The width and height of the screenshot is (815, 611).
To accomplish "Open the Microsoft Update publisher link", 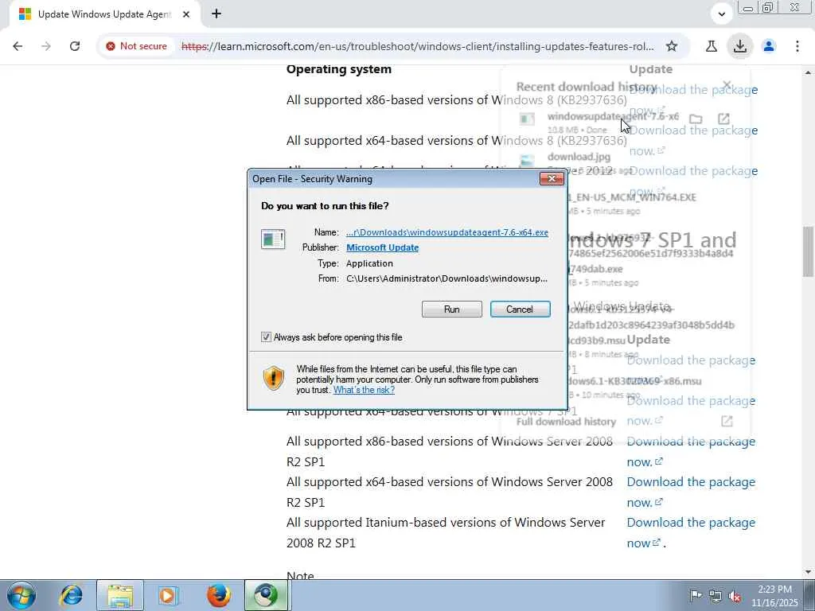I will point(383,248).
